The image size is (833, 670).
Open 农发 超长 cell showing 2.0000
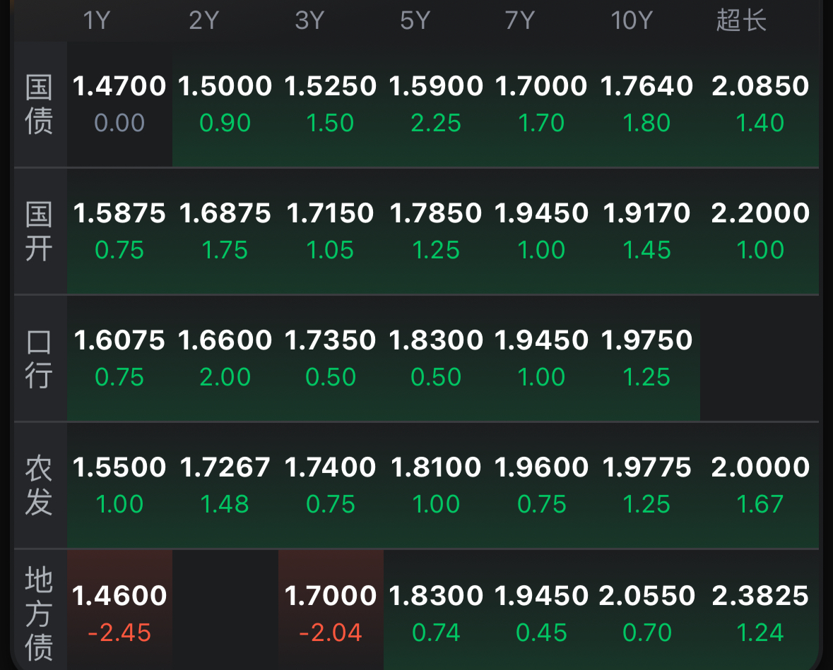tap(760, 485)
